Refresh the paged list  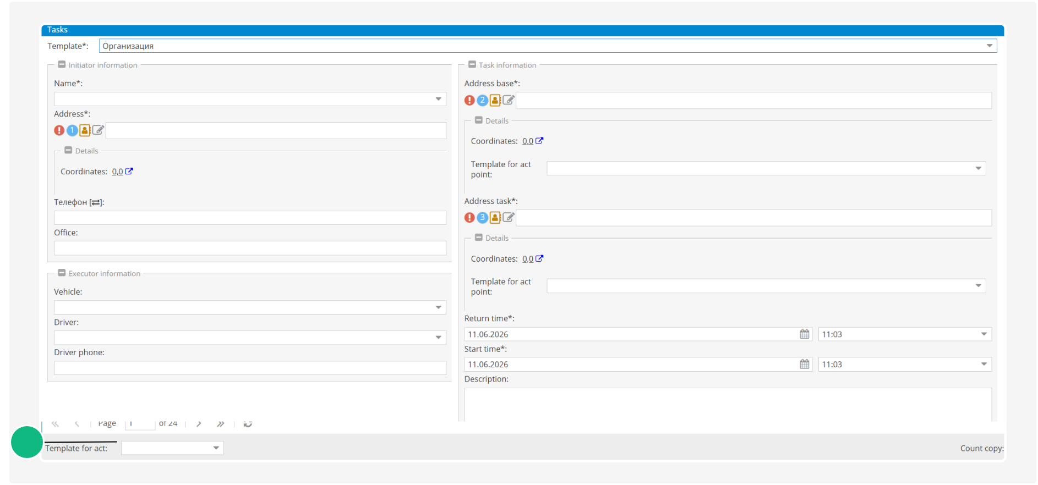pyautogui.click(x=248, y=424)
